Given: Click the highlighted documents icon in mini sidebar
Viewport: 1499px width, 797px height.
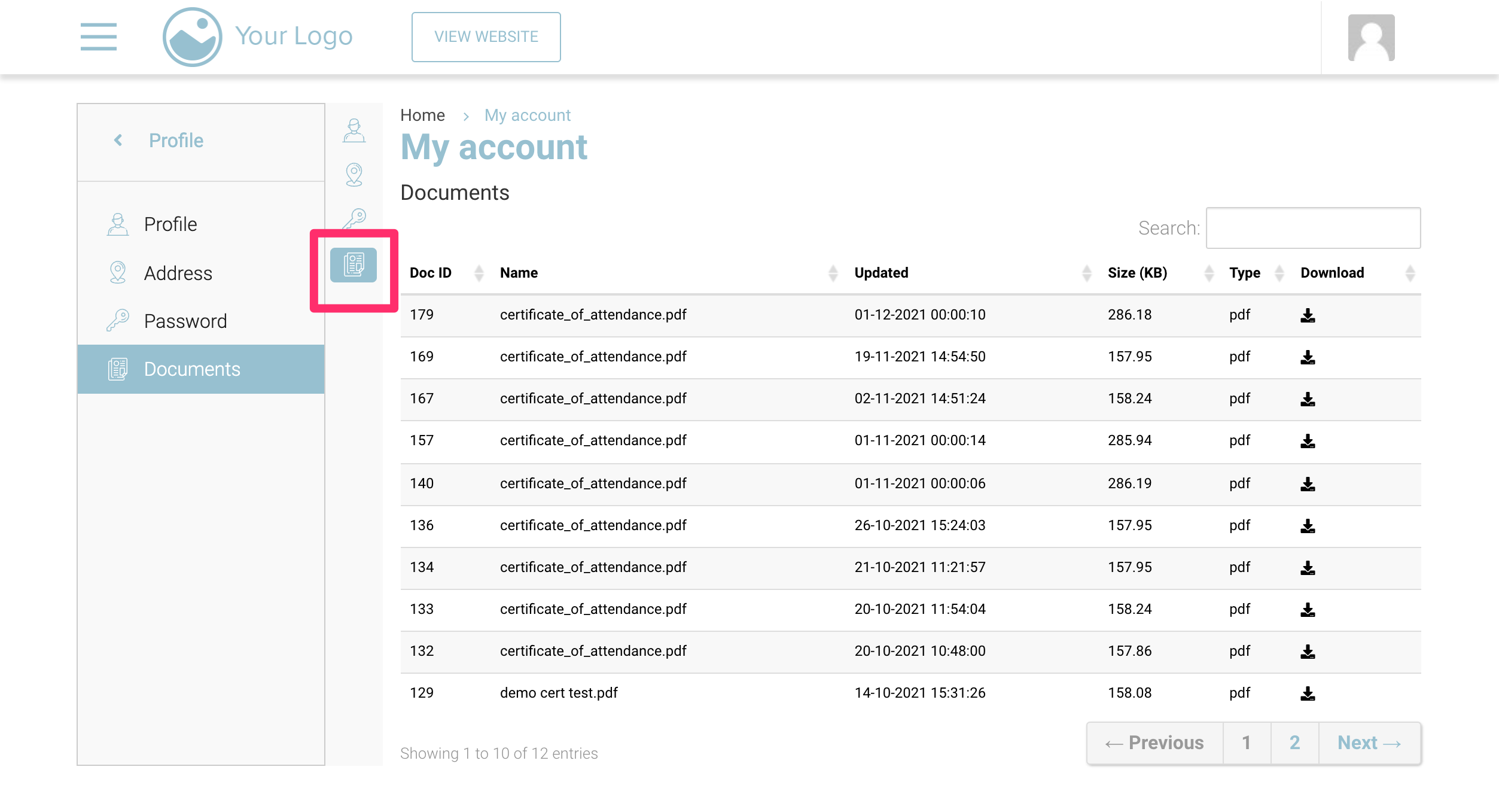Looking at the screenshot, I should coord(354,264).
